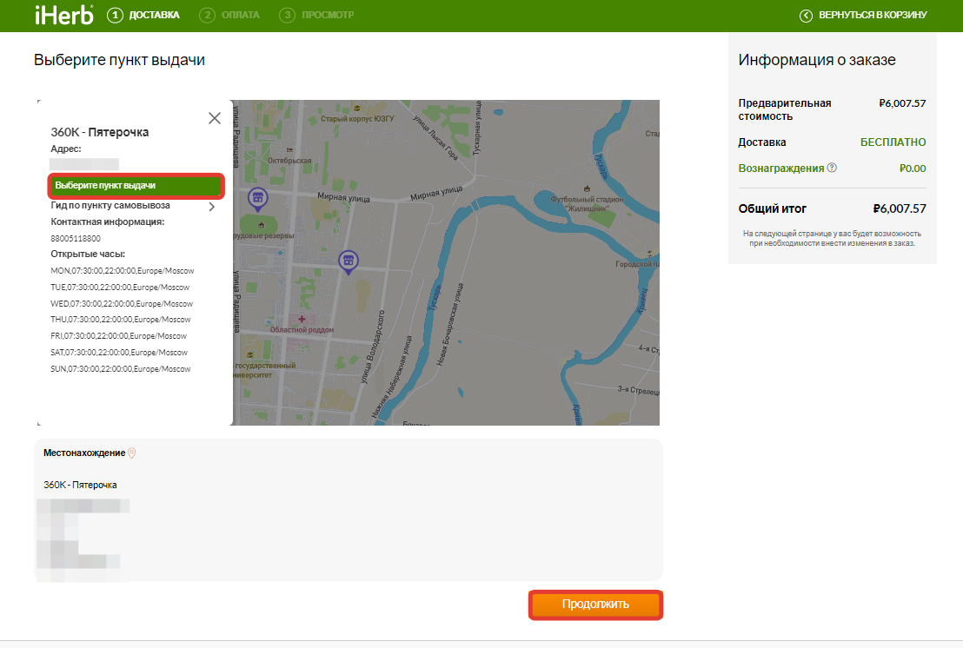Image resolution: width=963 pixels, height=648 pixels.
Task: Click the Футбольный стадион map marker
Action: (588, 188)
